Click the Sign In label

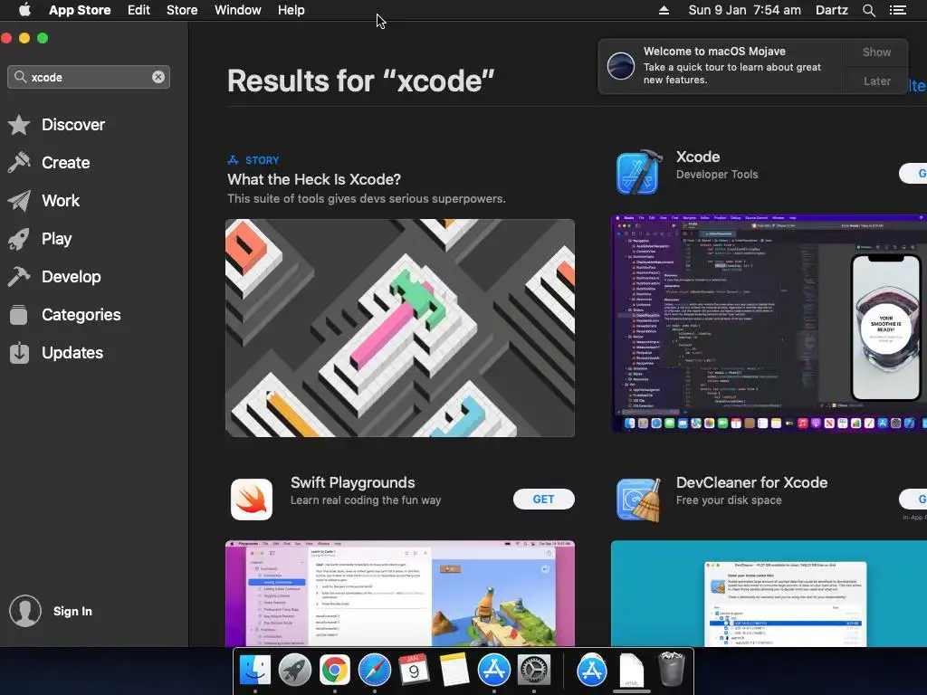click(x=72, y=611)
